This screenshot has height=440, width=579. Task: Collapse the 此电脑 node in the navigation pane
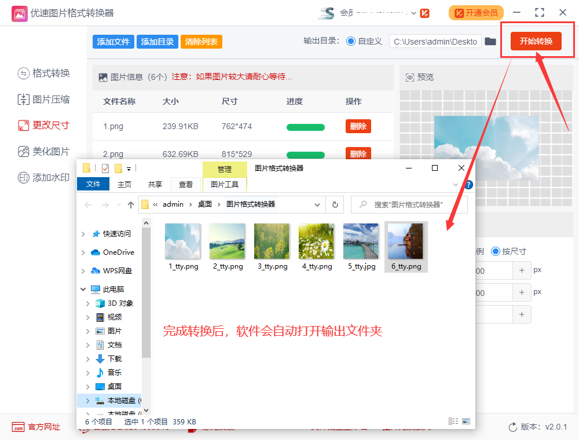83,288
